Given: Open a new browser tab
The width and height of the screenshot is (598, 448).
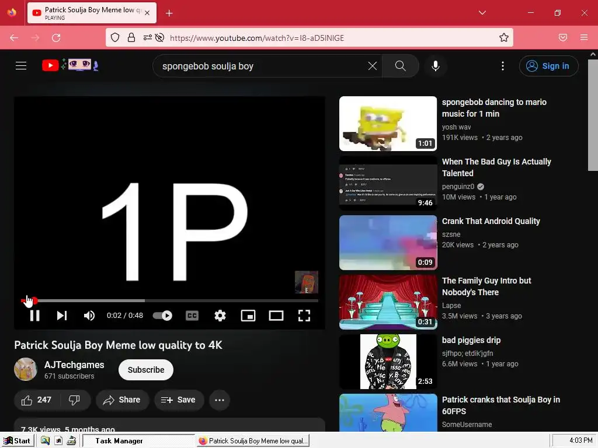Looking at the screenshot, I should pos(169,13).
